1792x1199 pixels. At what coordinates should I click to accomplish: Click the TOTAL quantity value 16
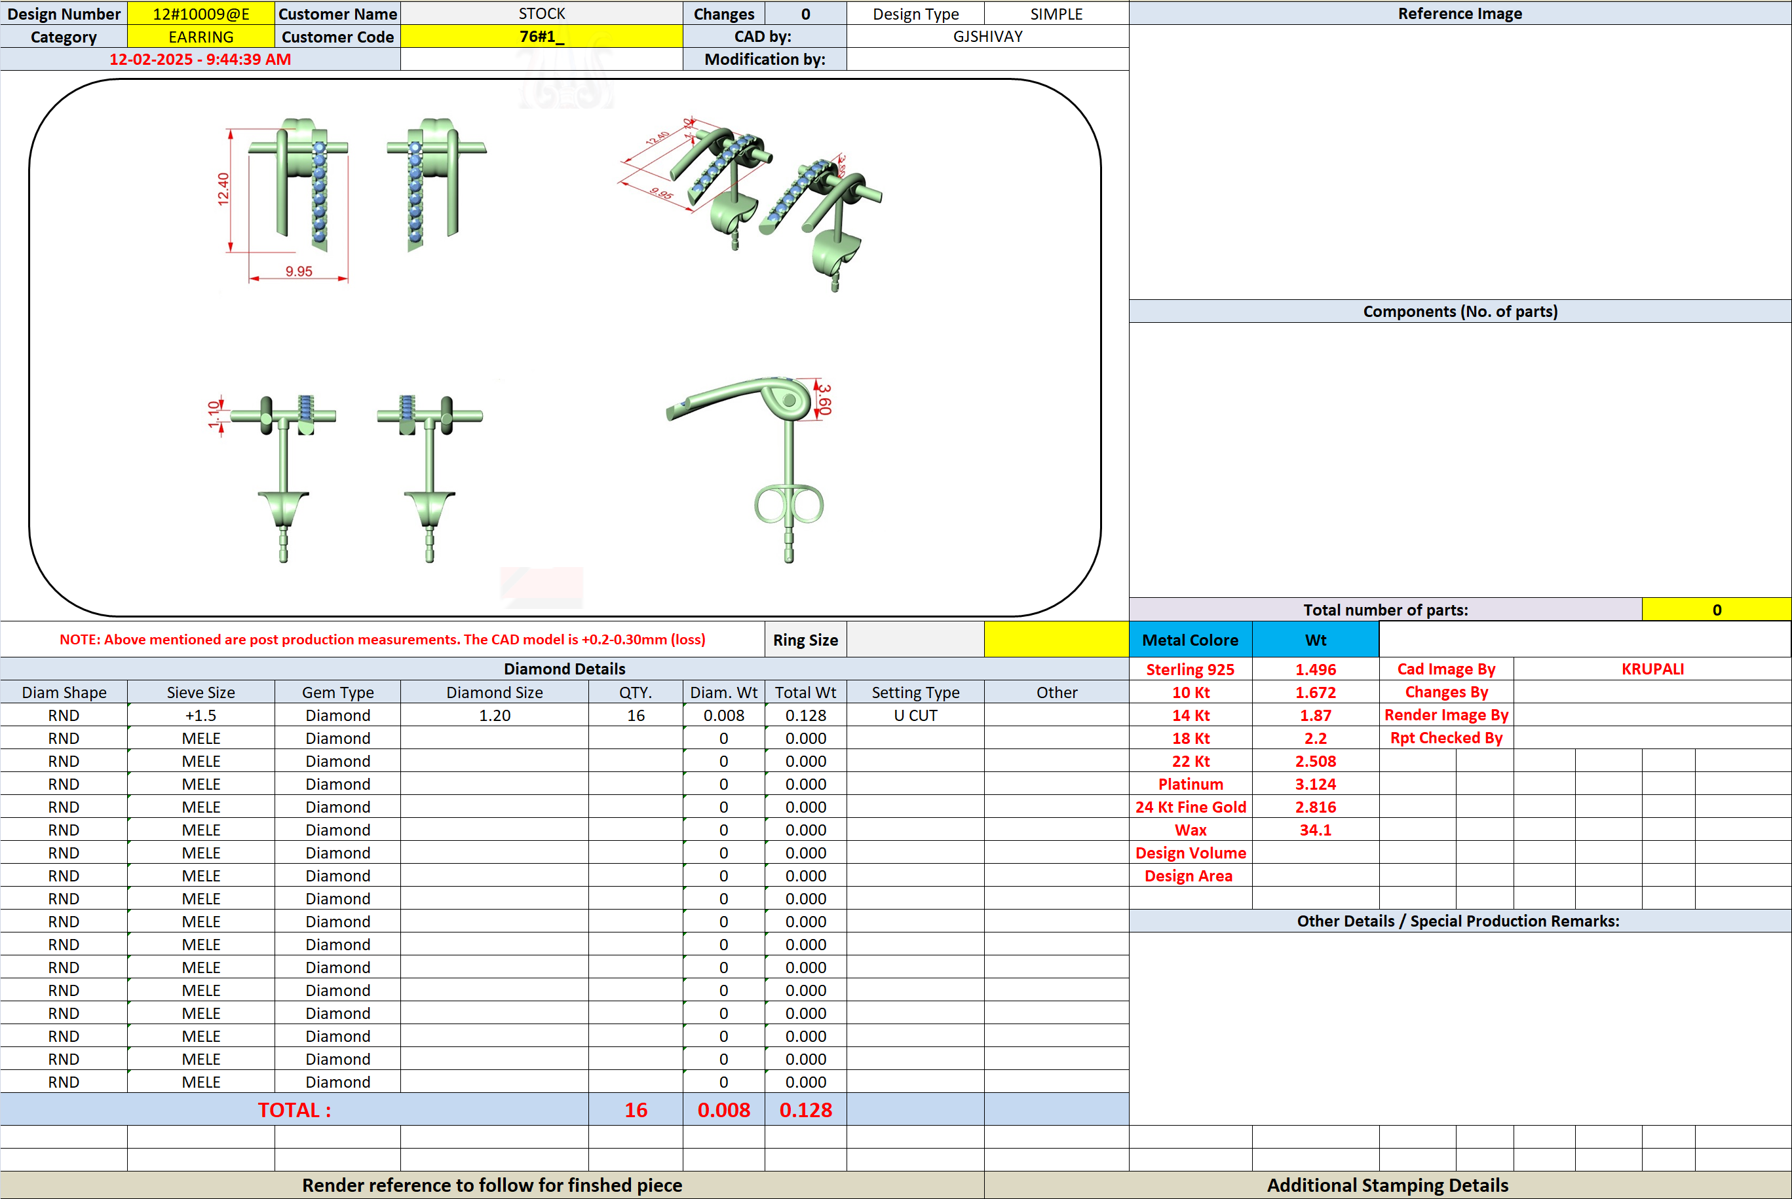pyautogui.click(x=635, y=1109)
